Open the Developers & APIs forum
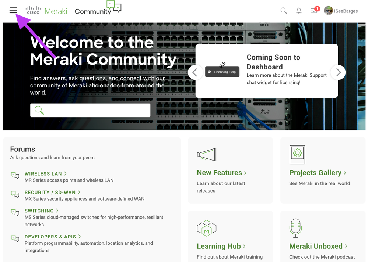Viewport: 368px width, 262px height. point(50,237)
